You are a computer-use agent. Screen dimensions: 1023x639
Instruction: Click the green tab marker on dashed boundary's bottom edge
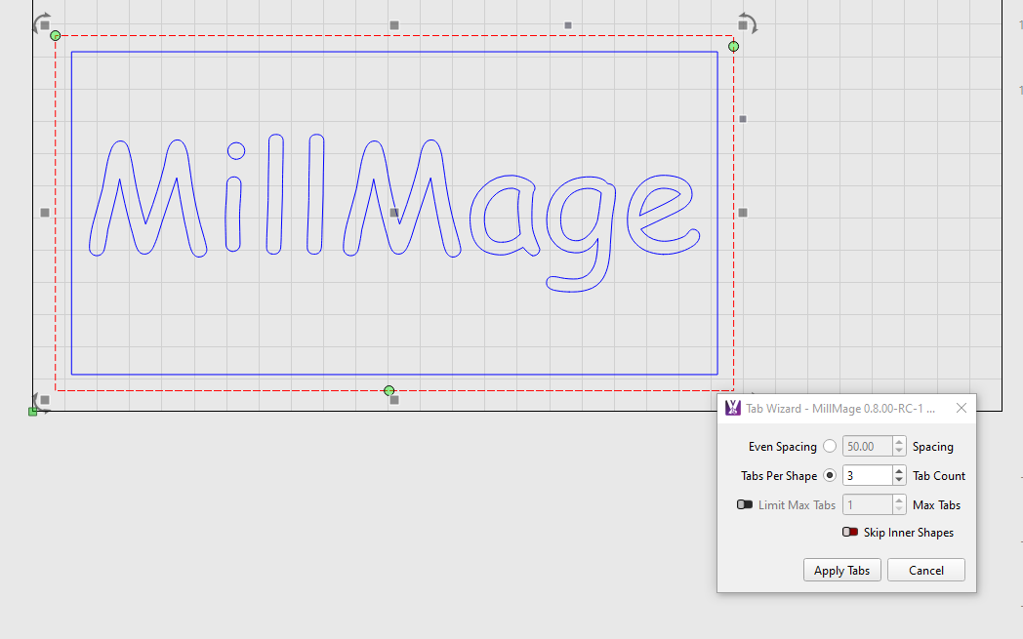click(x=389, y=390)
